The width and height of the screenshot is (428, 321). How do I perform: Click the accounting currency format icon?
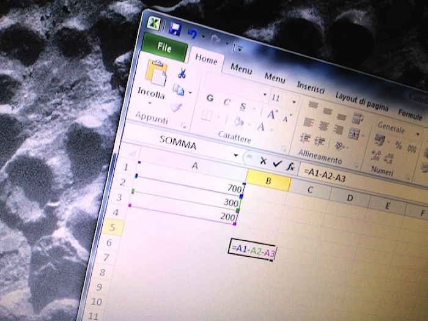pos(380,139)
